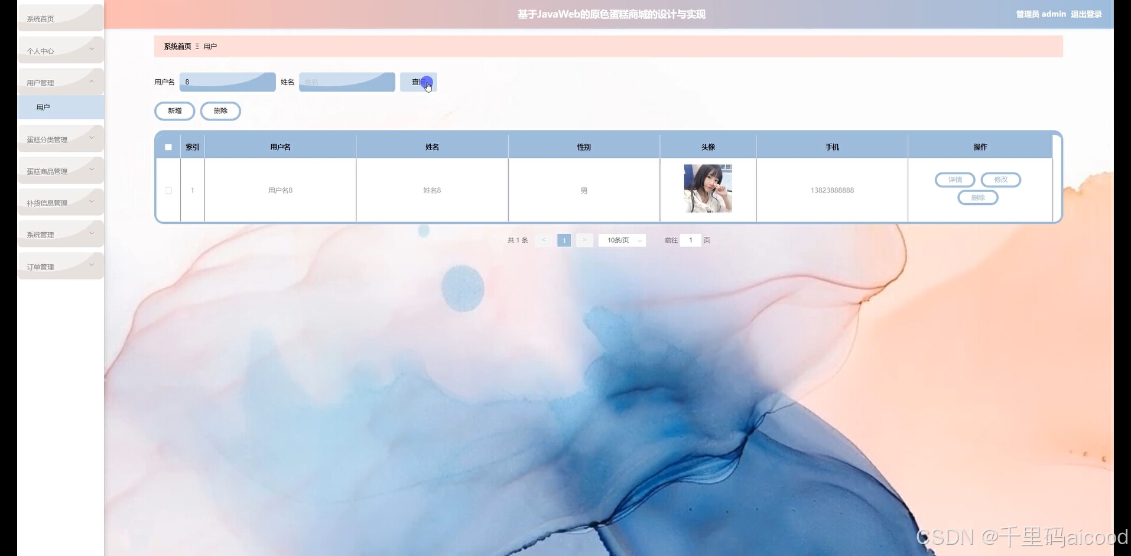Click 系统首页 in the breadcrumb
Screen dimensions: 1131x556
[177, 46]
